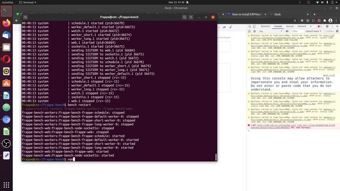Image resolution: width=340 pixels, height=191 pixels.
Task: Click terminal scrollbar thumb
Action: pyautogui.click(x=216, y=157)
